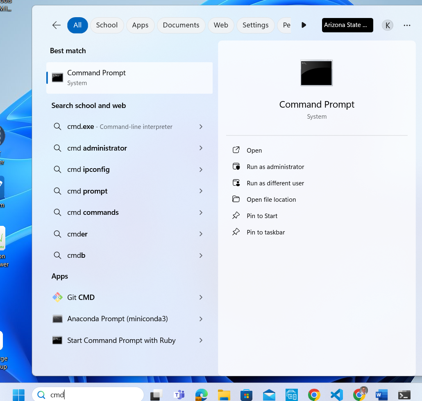
Task: Click the Open file location folder icon
Action: pyautogui.click(x=236, y=199)
